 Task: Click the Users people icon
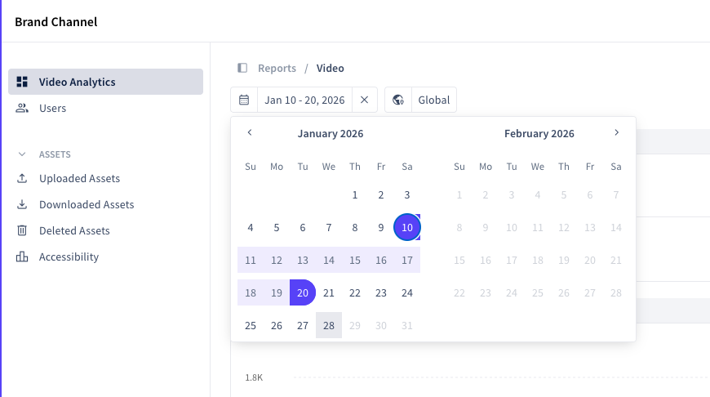click(22, 108)
